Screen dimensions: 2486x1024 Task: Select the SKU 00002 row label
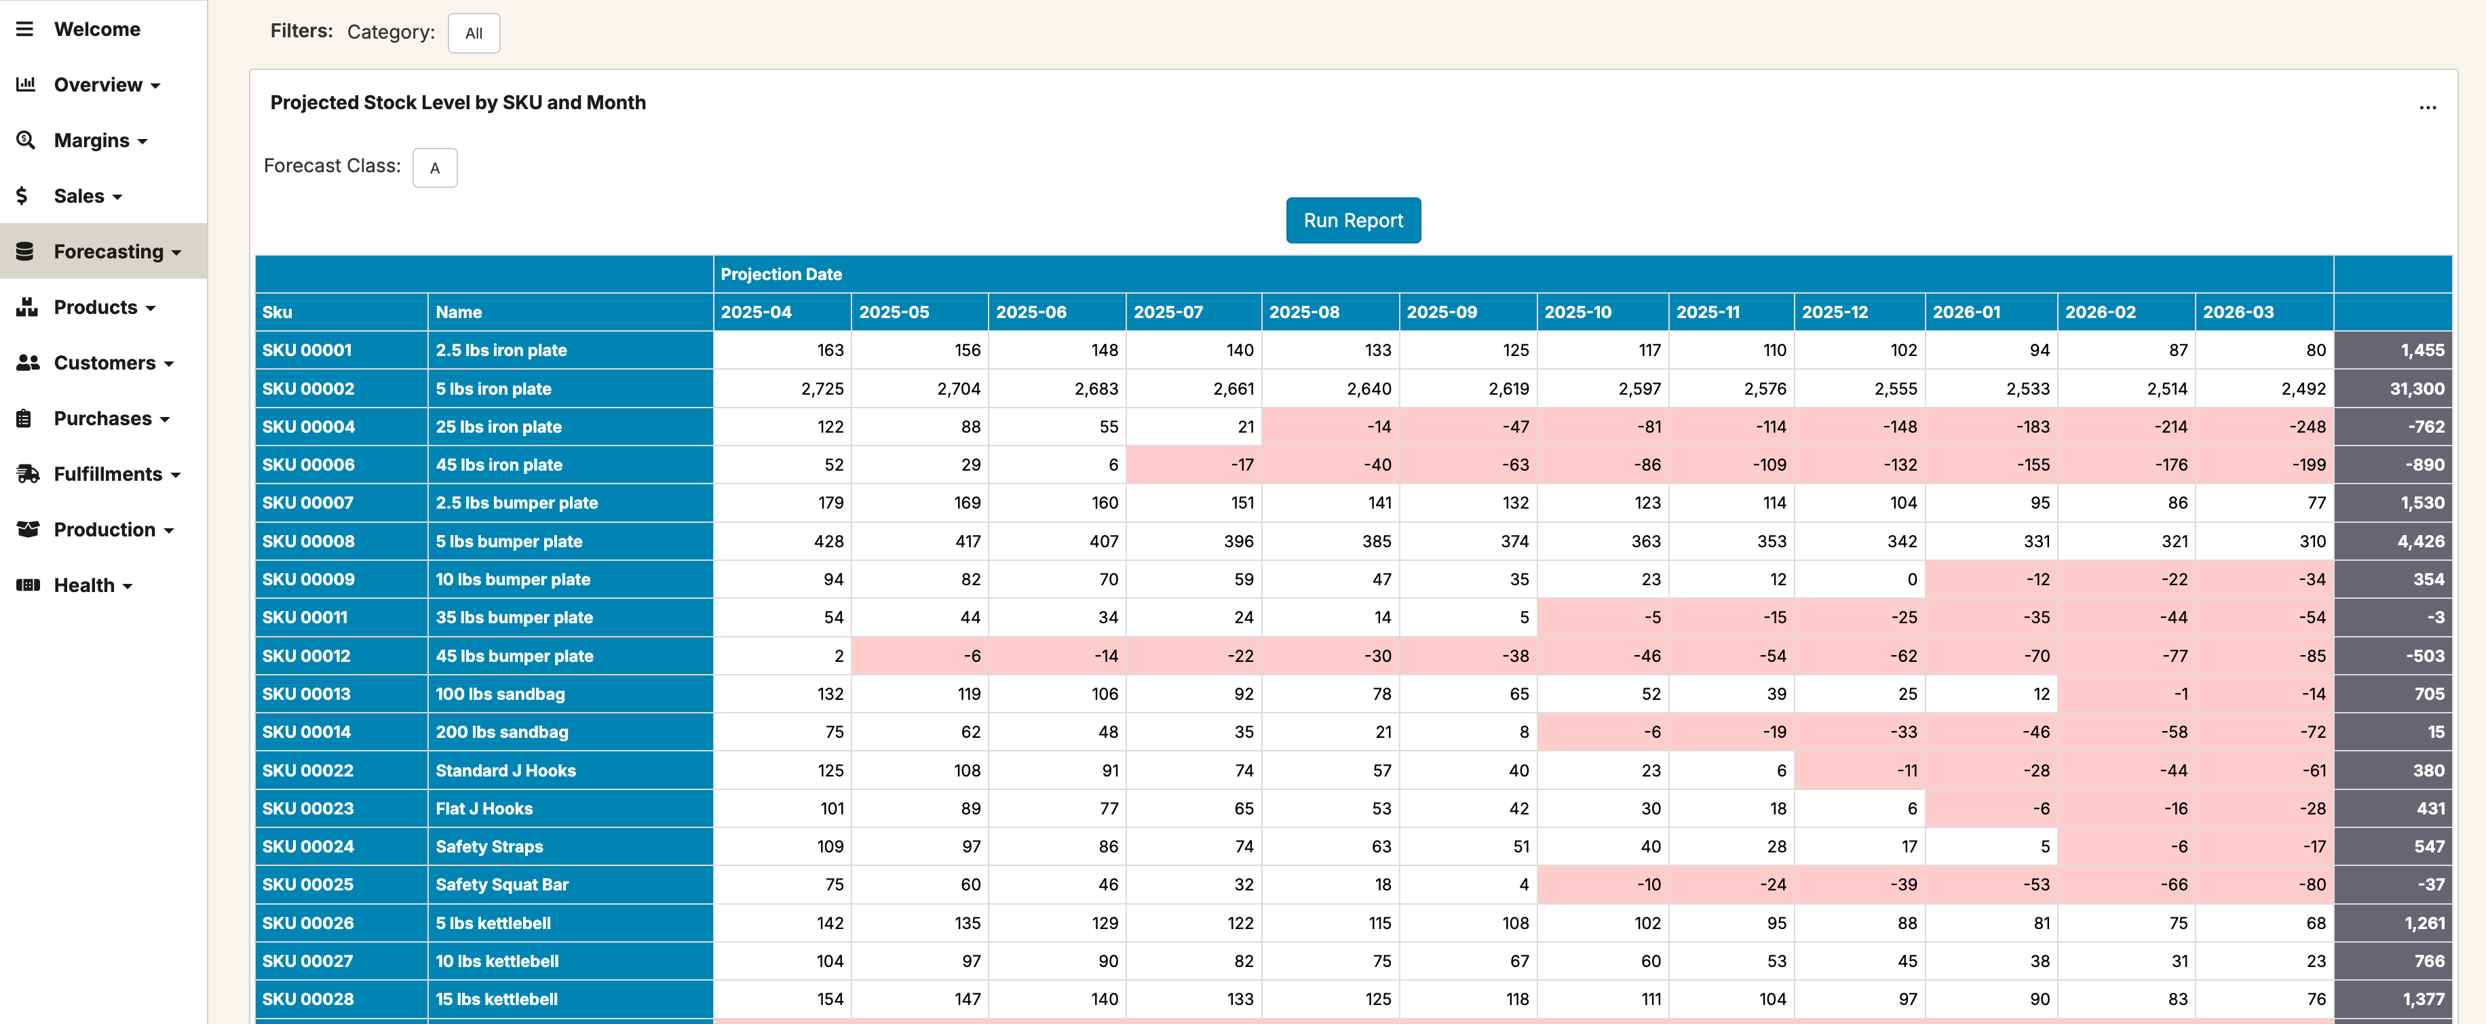pos(308,389)
